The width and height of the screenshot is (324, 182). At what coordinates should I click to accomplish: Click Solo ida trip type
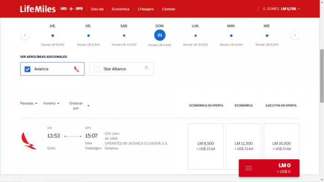(x=97, y=9)
